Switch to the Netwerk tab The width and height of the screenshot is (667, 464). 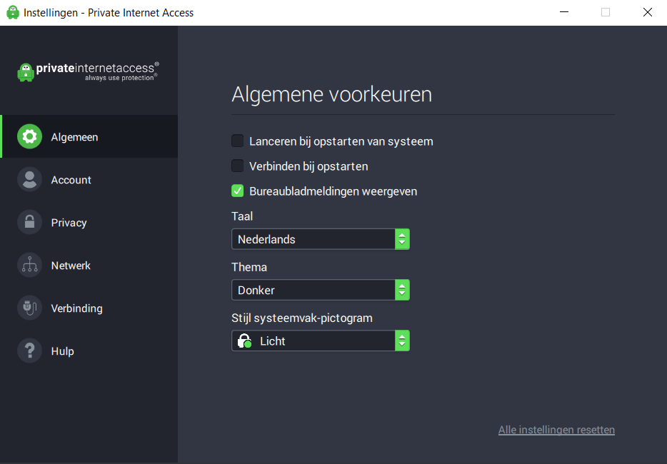click(x=89, y=265)
